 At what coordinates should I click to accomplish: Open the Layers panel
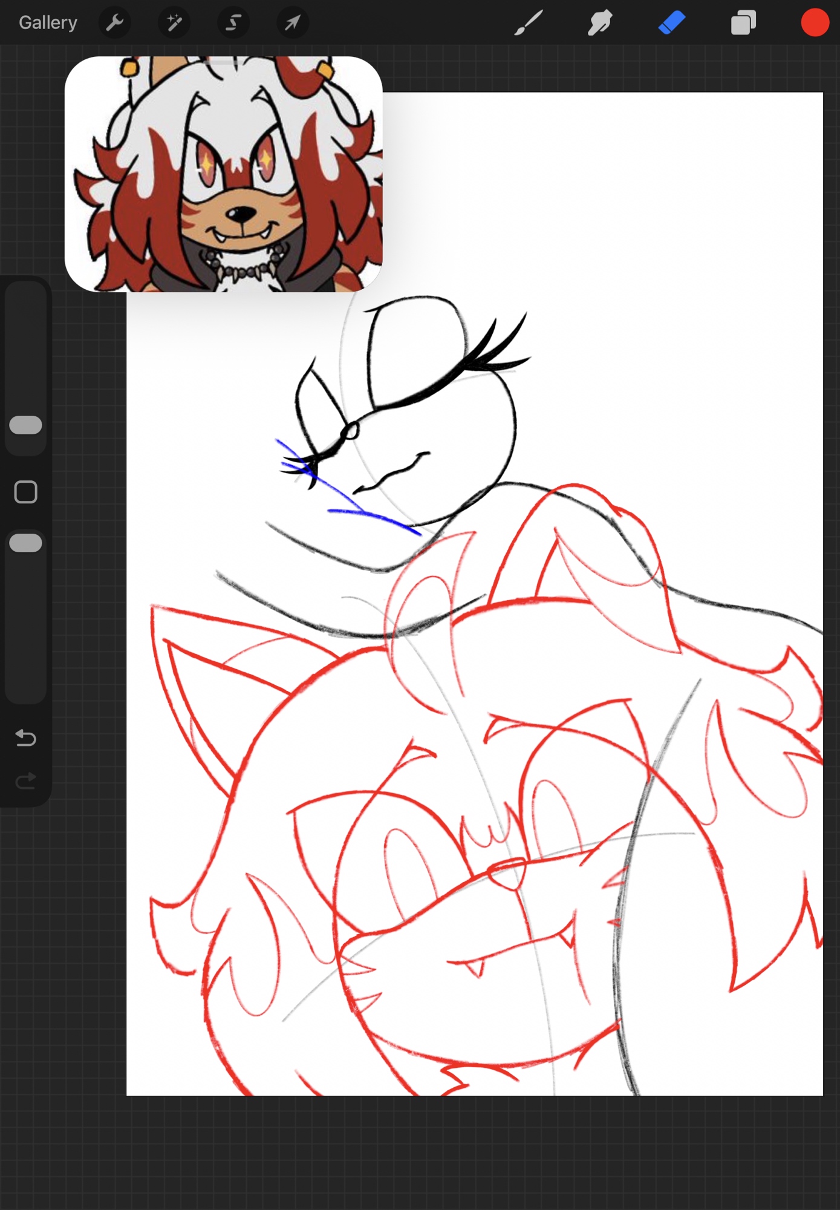(743, 23)
